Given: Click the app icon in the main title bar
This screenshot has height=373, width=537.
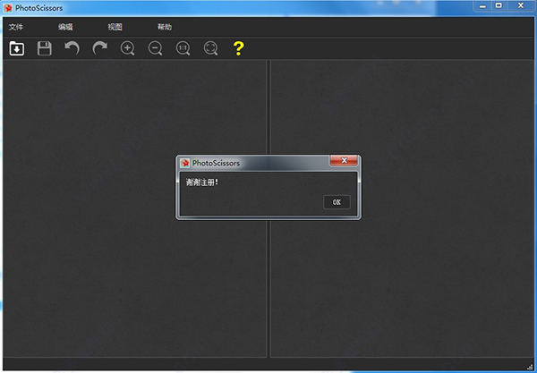Looking at the screenshot, I should point(7,8).
